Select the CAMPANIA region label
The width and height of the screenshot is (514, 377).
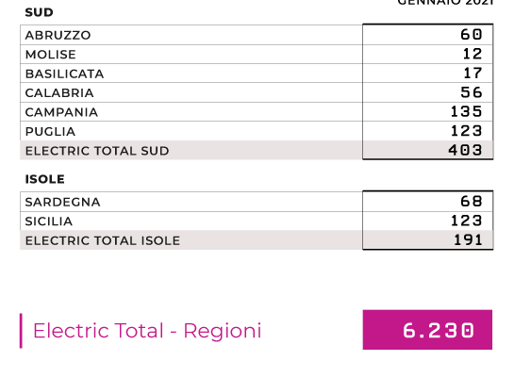point(61,112)
